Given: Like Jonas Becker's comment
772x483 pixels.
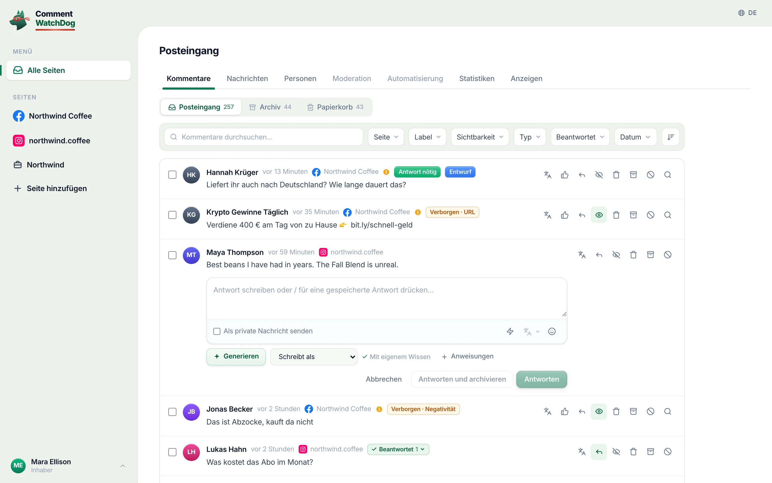Looking at the screenshot, I should (x=565, y=411).
